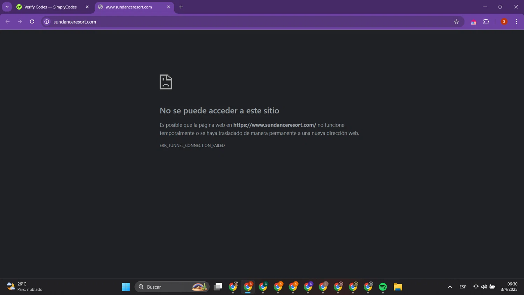Reload the sundanceresort.com page
The width and height of the screenshot is (524, 295).
tap(32, 22)
